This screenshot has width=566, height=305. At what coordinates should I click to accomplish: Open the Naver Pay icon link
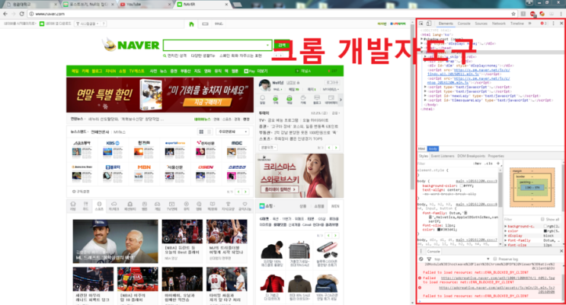(x=251, y=71)
